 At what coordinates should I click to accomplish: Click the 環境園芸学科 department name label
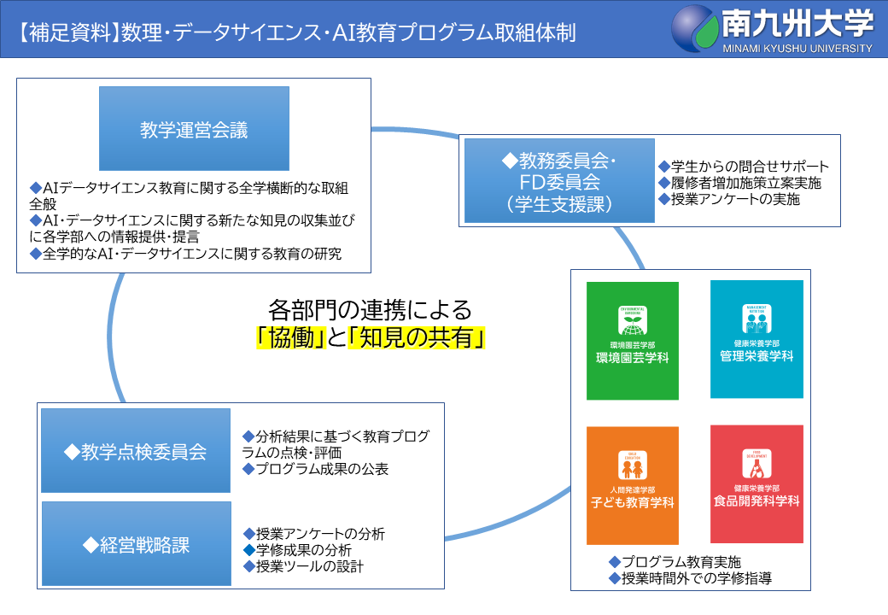632,358
